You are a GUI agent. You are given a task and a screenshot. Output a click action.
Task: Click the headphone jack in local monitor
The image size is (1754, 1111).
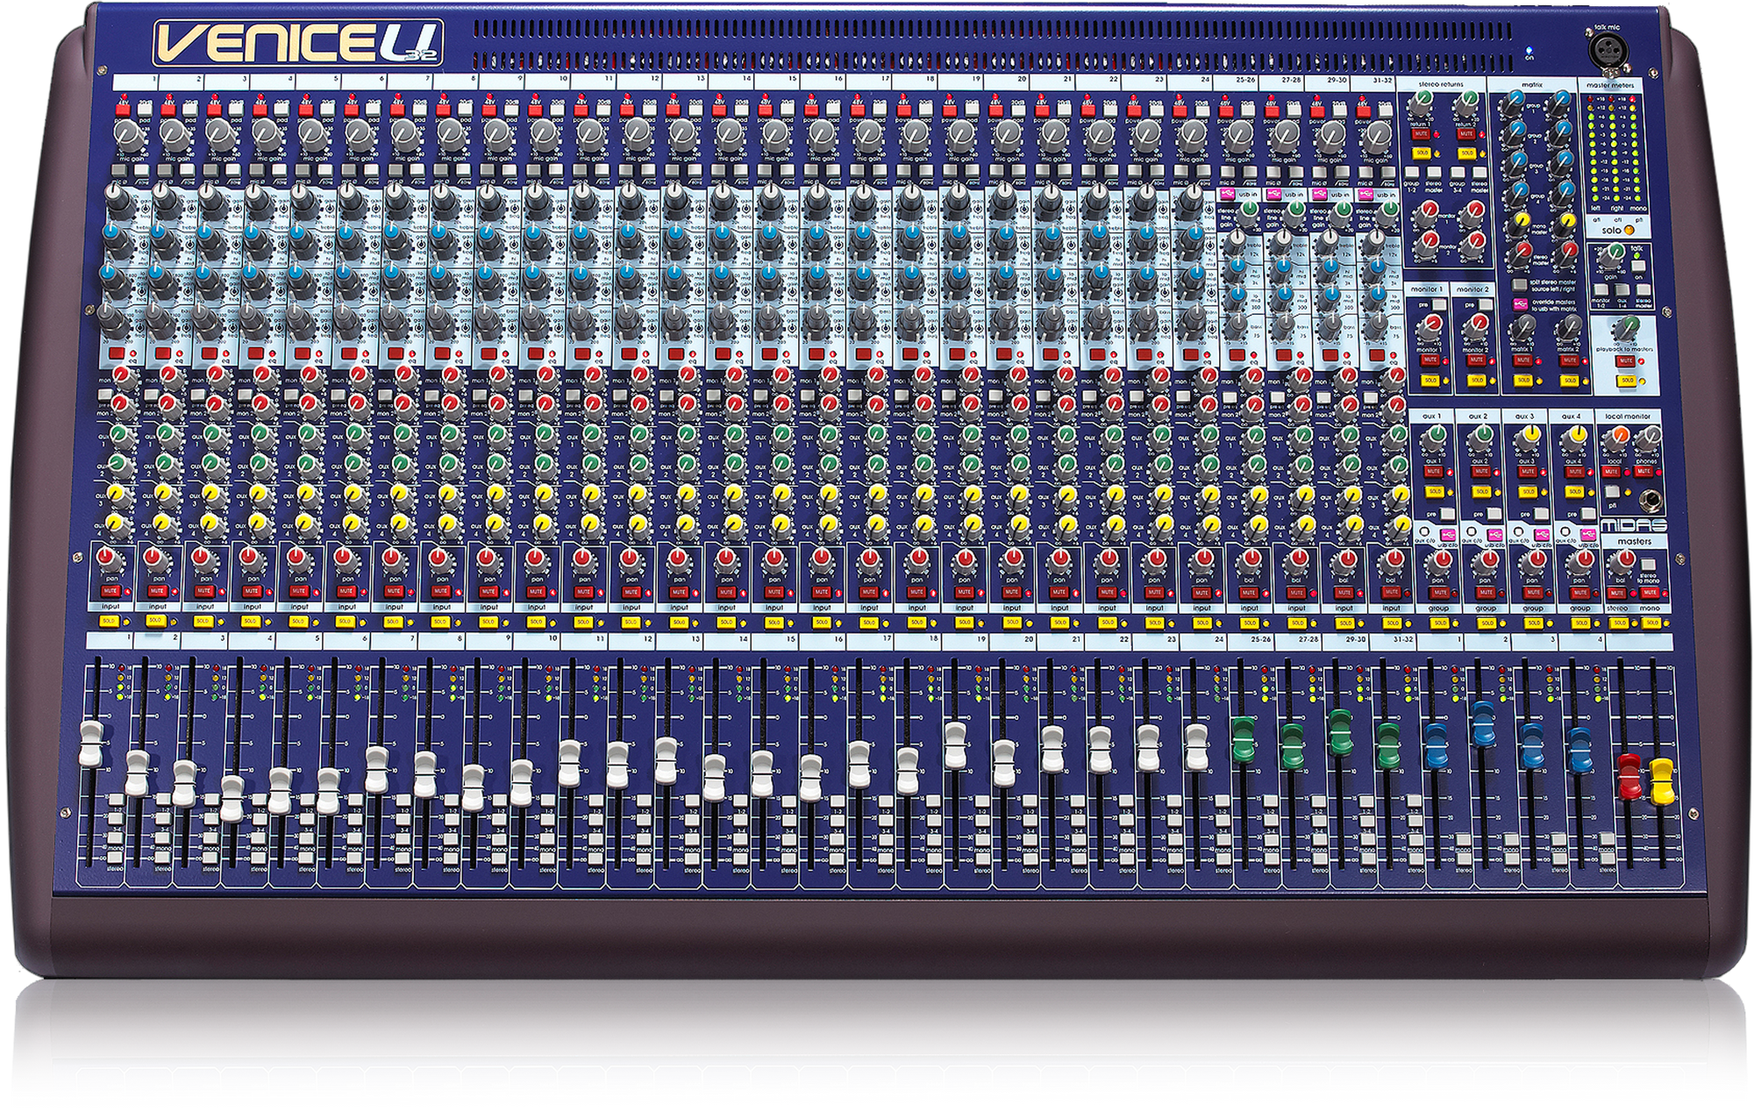pos(1651,501)
